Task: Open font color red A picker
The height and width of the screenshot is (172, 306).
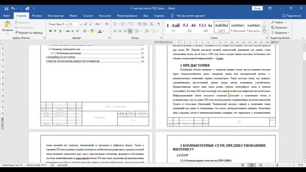Action: tap(100, 31)
